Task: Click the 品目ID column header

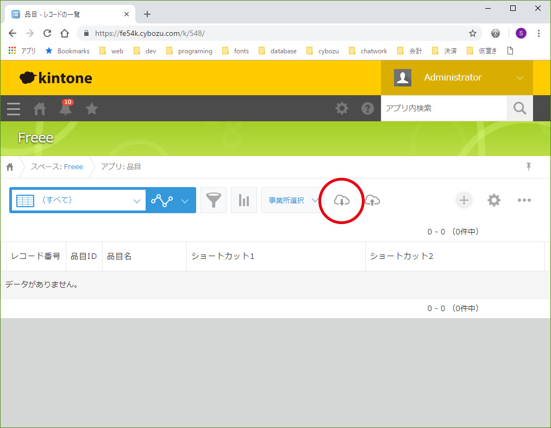Action: (x=84, y=256)
